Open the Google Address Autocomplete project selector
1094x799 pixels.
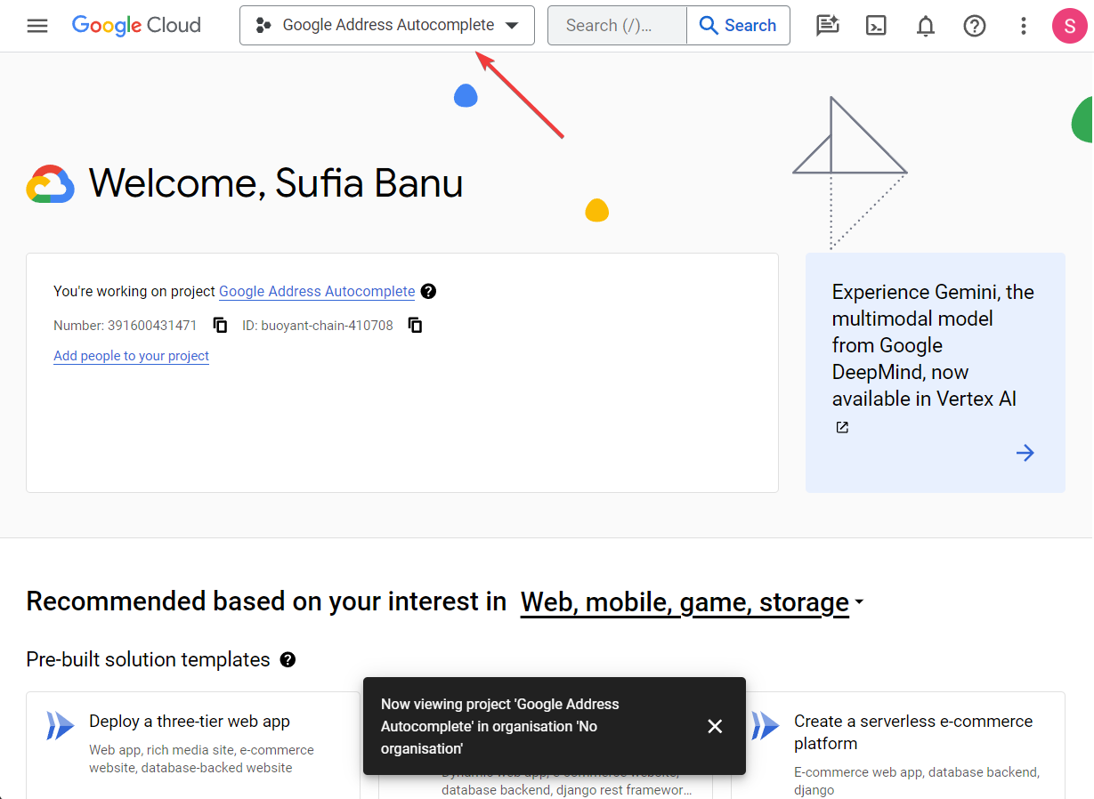387,25
